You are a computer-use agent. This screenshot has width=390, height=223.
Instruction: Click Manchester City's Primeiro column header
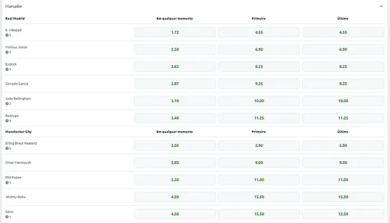[x=259, y=132]
